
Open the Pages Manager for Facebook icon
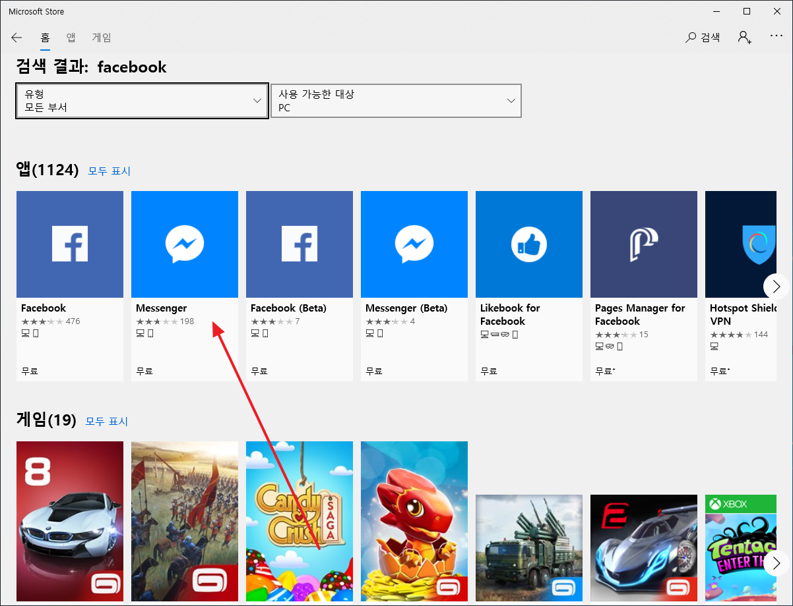(644, 244)
